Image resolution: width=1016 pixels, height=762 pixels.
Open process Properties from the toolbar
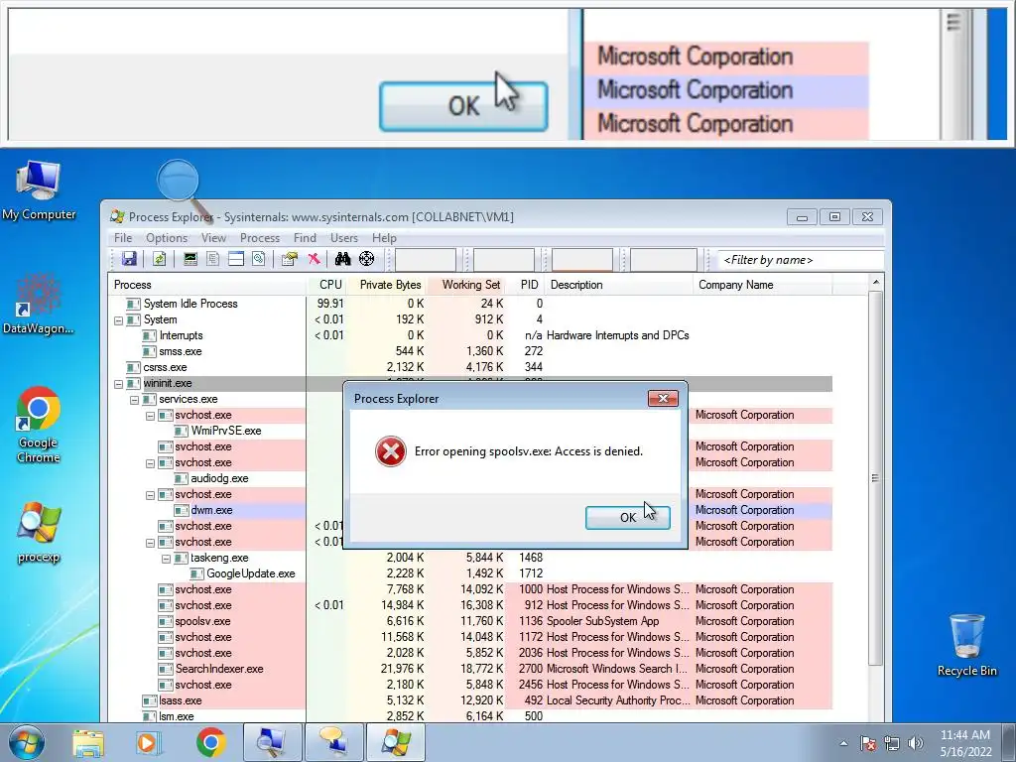pyautogui.click(x=289, y=259)
